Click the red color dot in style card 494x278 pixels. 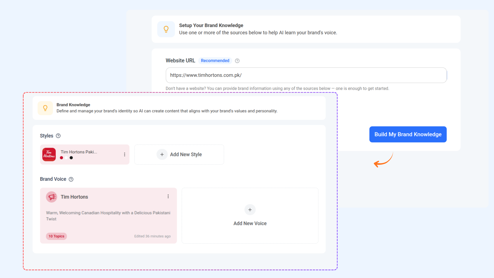pyautogui.click(x=61, y=158)
